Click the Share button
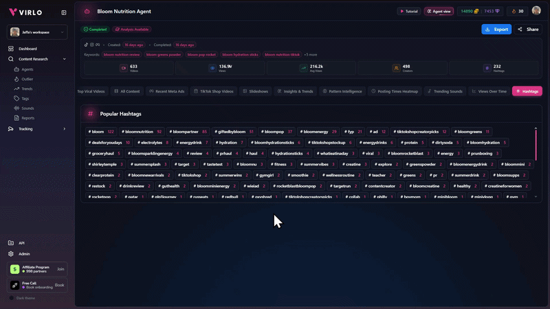550x309 pixels. pyautogui.click(x=528, y=30)
